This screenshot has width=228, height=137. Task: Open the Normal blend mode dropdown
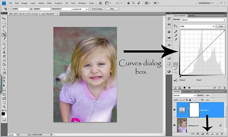(185, 95)
